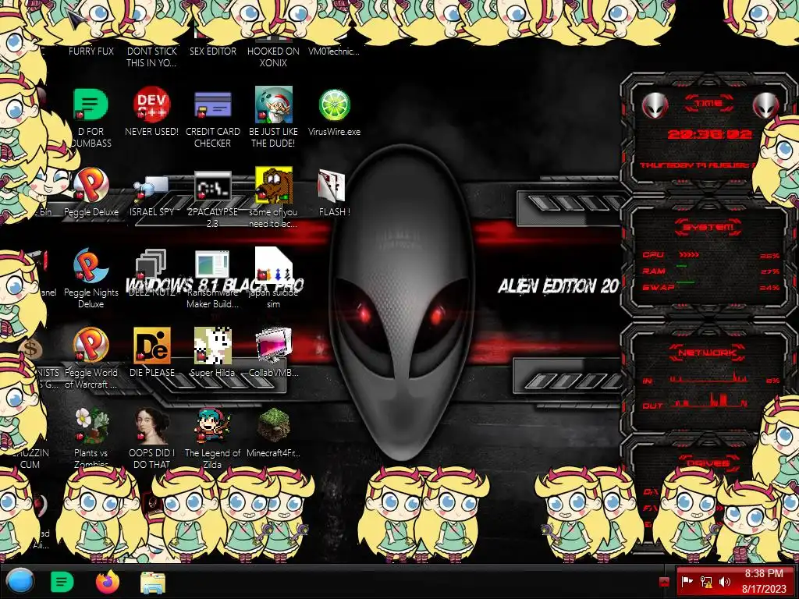799x599 pixels.
Task: Open 2PACALYPSE 2.3 console icon
Action: (x=212, y=185)
